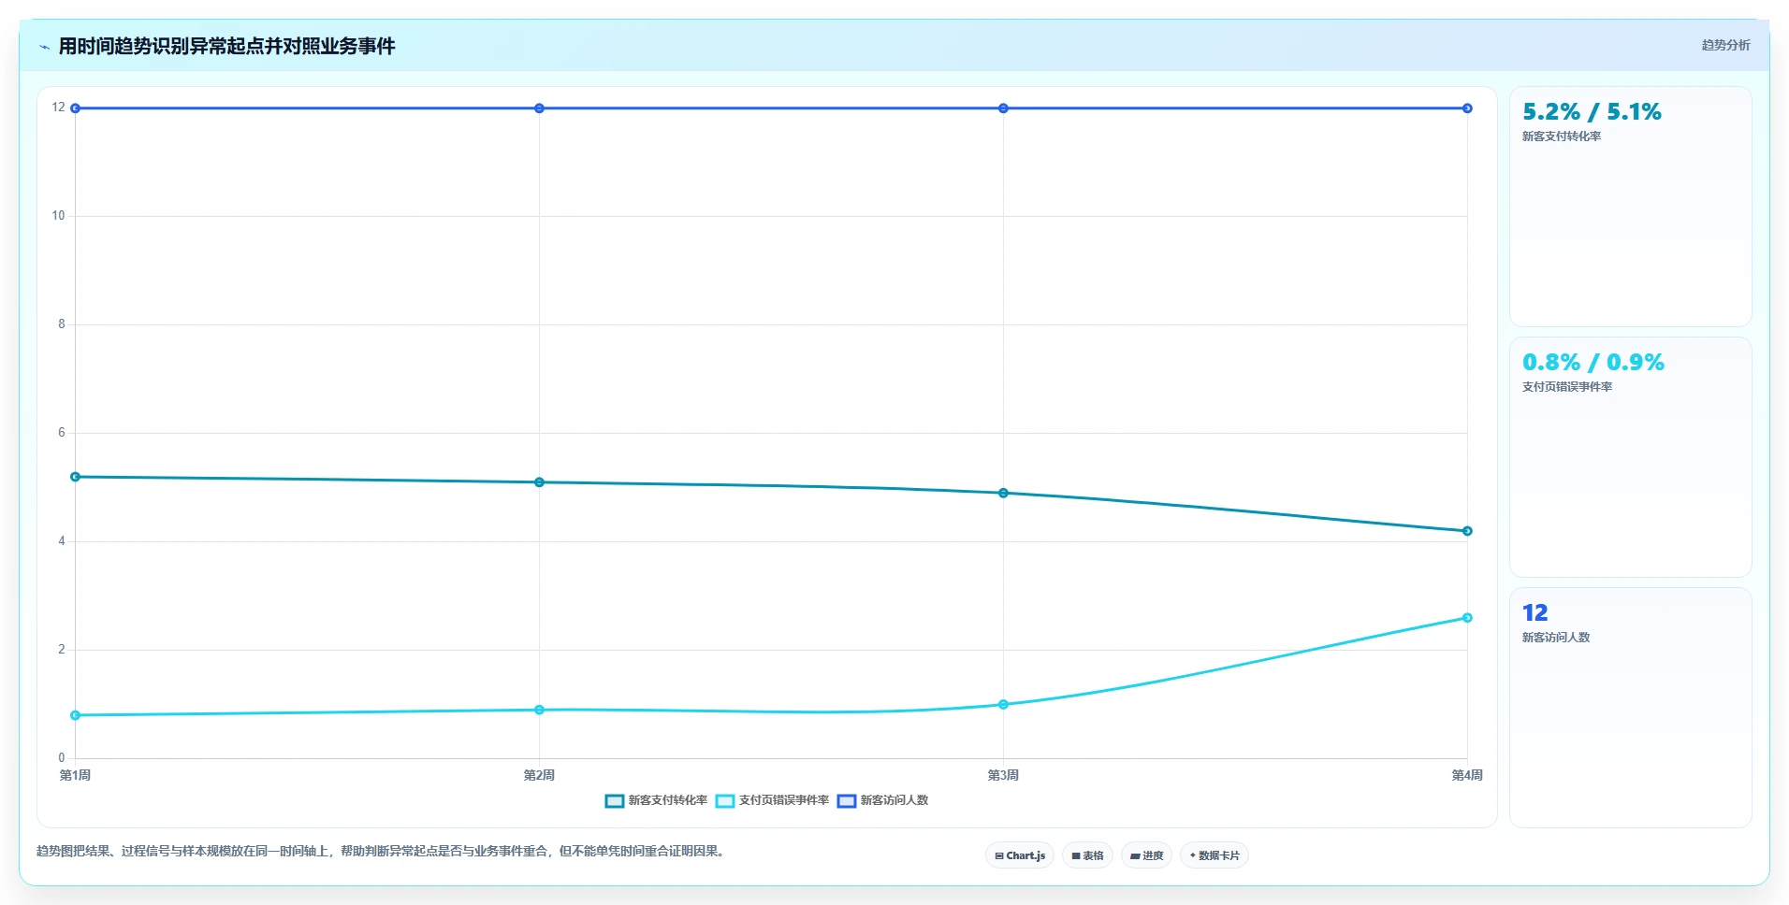Click the 支付页错误事件率 cyan legend swatch
Image resolution: width=1789 pixels, height=905 pixels.
[725, 801]
